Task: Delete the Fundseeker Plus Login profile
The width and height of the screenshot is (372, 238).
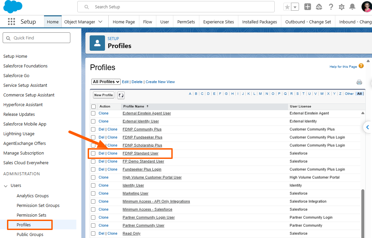Action: pos(101,169)
